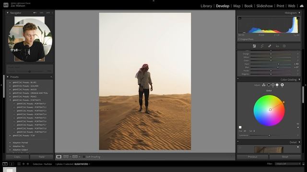307x172 pixels.
Task: Select the Crop overlay tool icon
Action: click(x=262, y=46)
